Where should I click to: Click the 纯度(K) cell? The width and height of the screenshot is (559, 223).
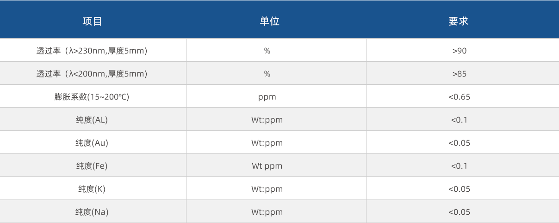92,189
